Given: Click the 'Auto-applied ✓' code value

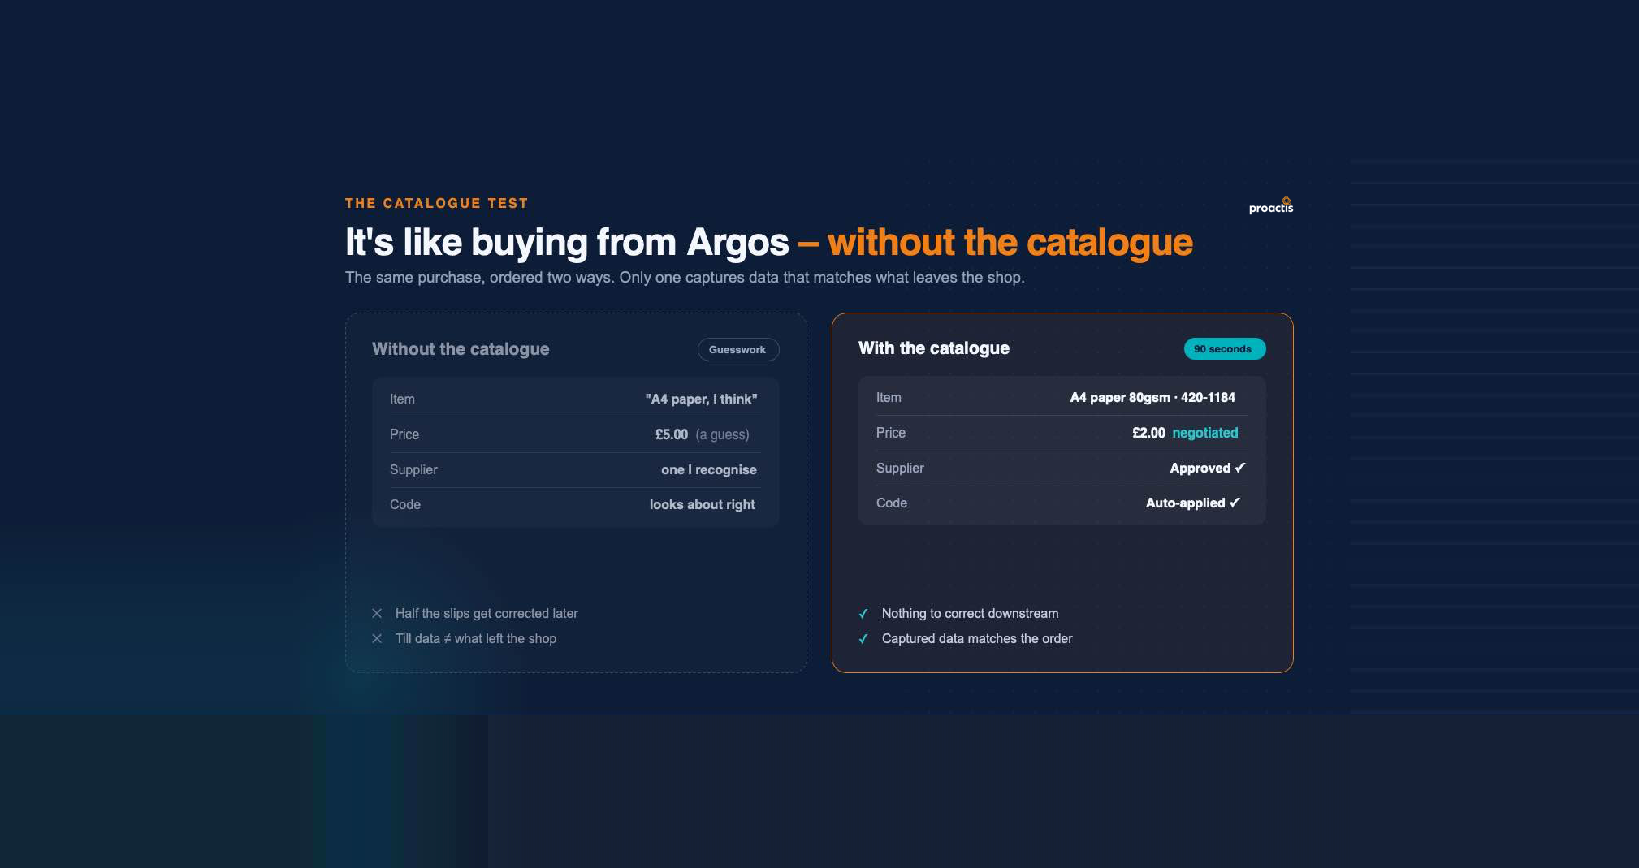Looking at the screenshot, I should [x=1192, y=503].
